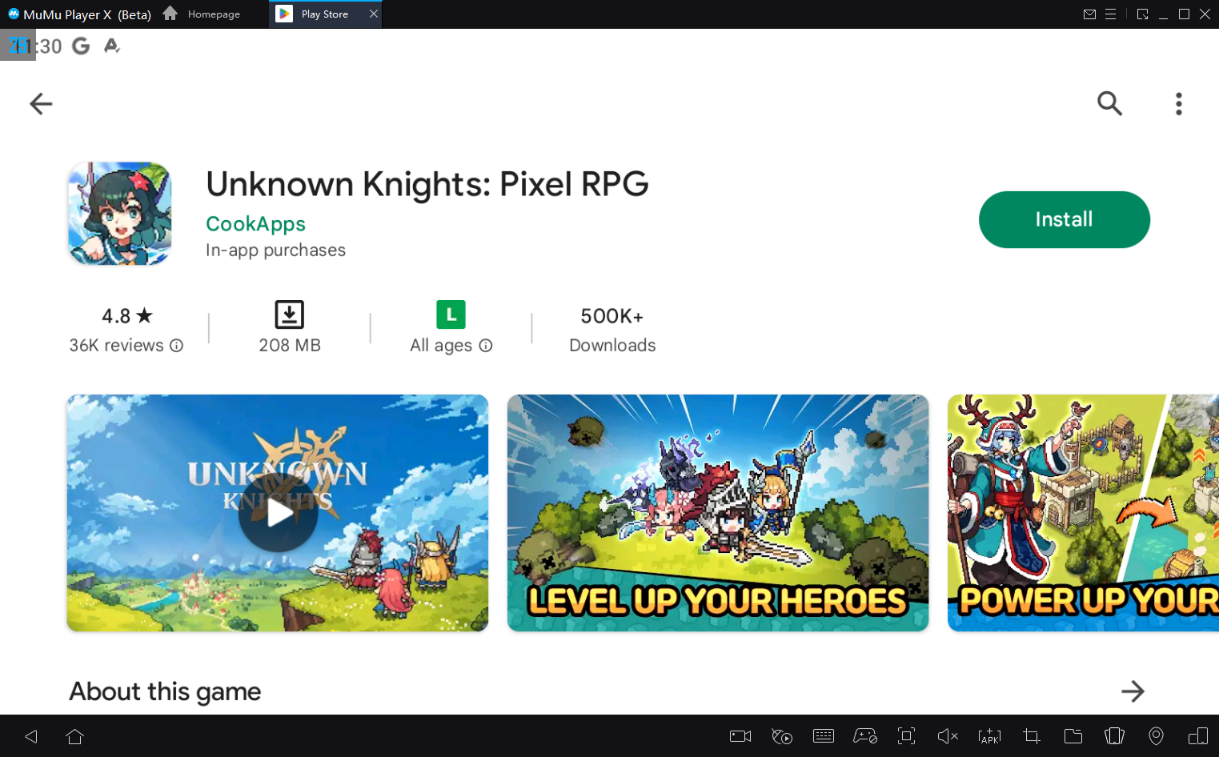The height and width of the screenshot is (757, 1219).
Task: Switch to the Homepage tab
Action: (202, 14)
